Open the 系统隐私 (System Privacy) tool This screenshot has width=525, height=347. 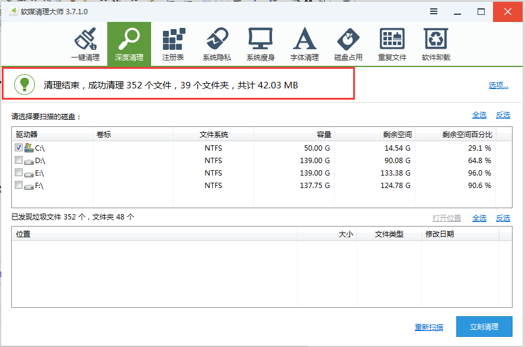pyautogui.click(x=217, y=42)
